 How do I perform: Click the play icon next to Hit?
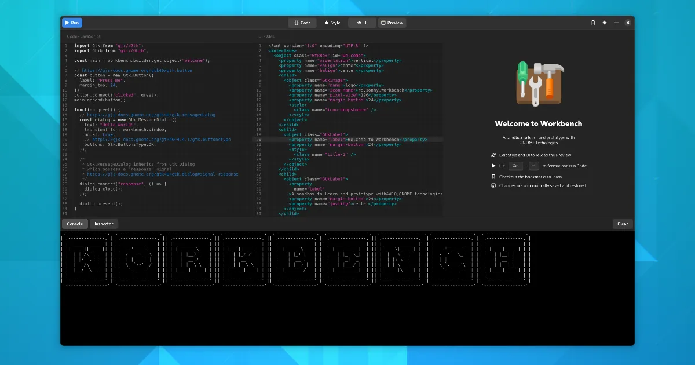point(493,166)
